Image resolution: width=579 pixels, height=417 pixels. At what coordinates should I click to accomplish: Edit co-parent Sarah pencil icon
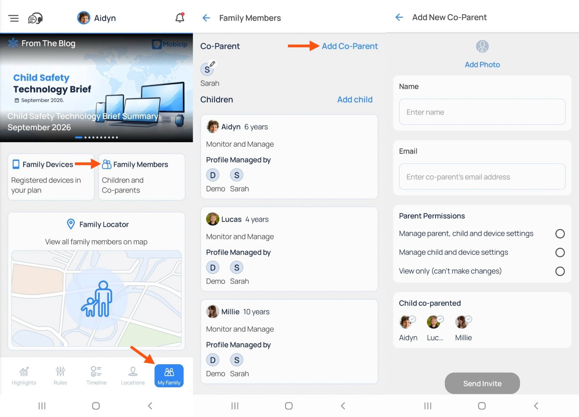213,64
